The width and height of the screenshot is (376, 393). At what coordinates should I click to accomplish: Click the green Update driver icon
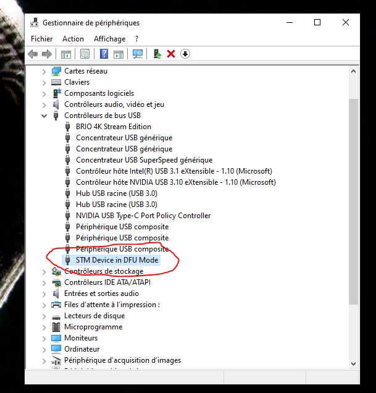pos(157,54)
